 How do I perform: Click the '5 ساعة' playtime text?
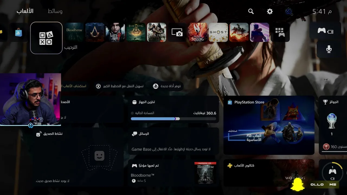[141, 181]
